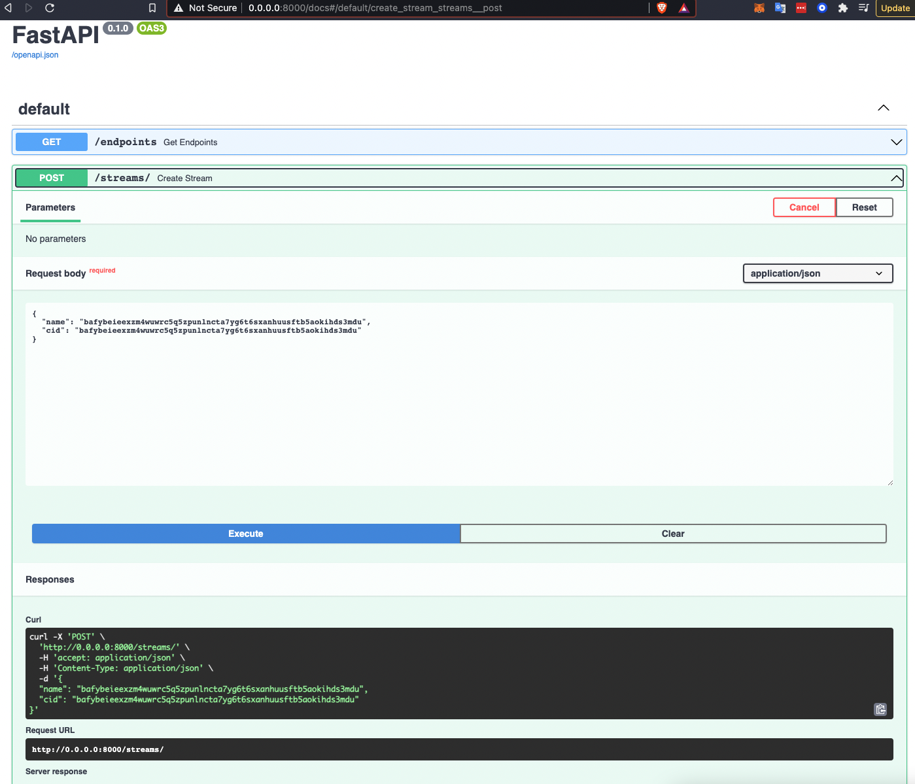Screen dimensions: 915x784
Task: Click inside the request body JSON textarea
Action: [459, 394]
